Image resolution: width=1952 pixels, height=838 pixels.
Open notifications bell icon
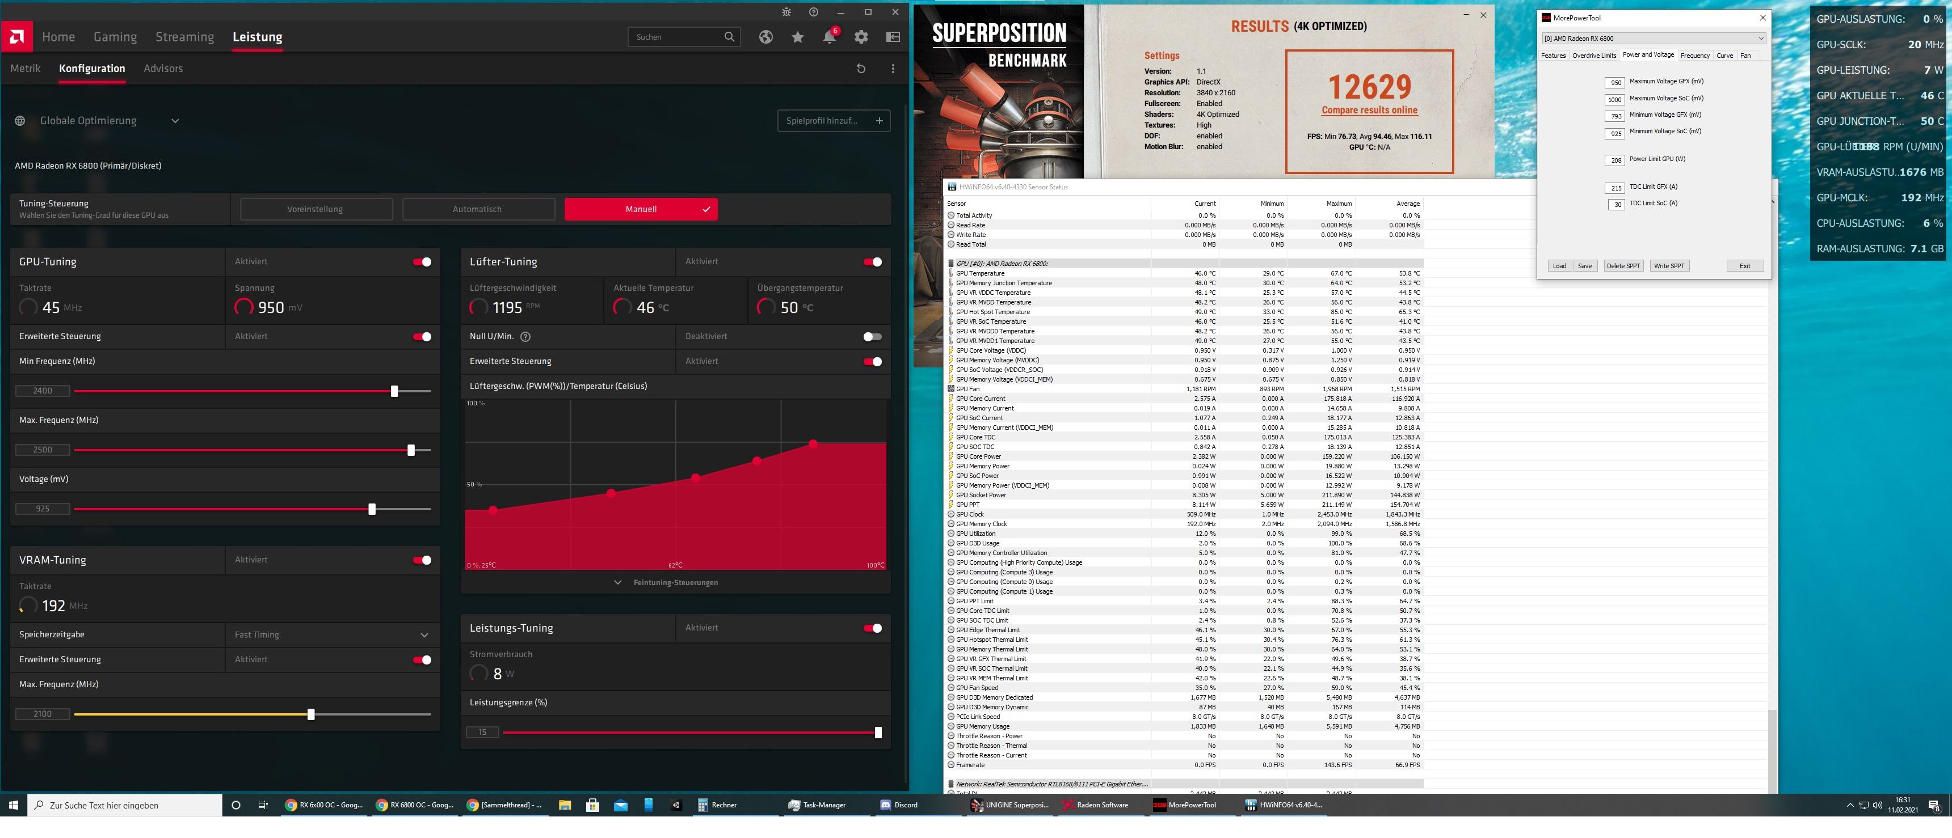point(830,36)
